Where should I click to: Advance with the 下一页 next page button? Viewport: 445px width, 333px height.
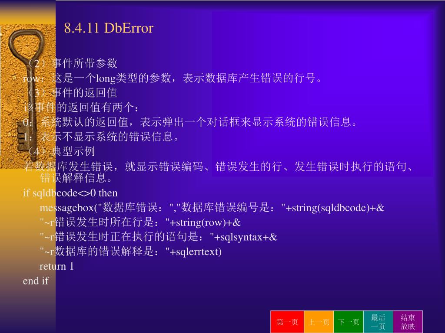[349, 322]
